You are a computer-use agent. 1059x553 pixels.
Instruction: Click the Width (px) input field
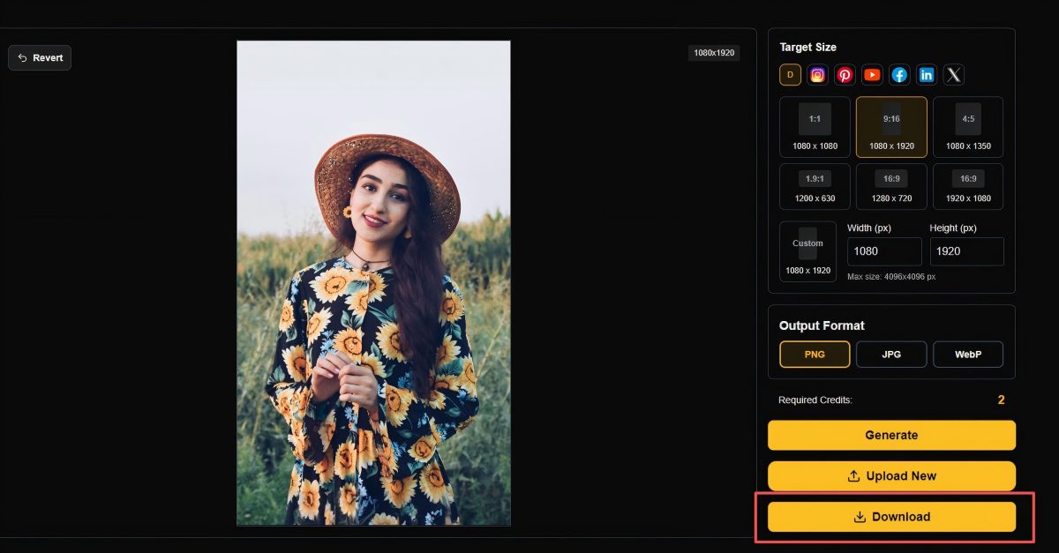pos(884,251)
